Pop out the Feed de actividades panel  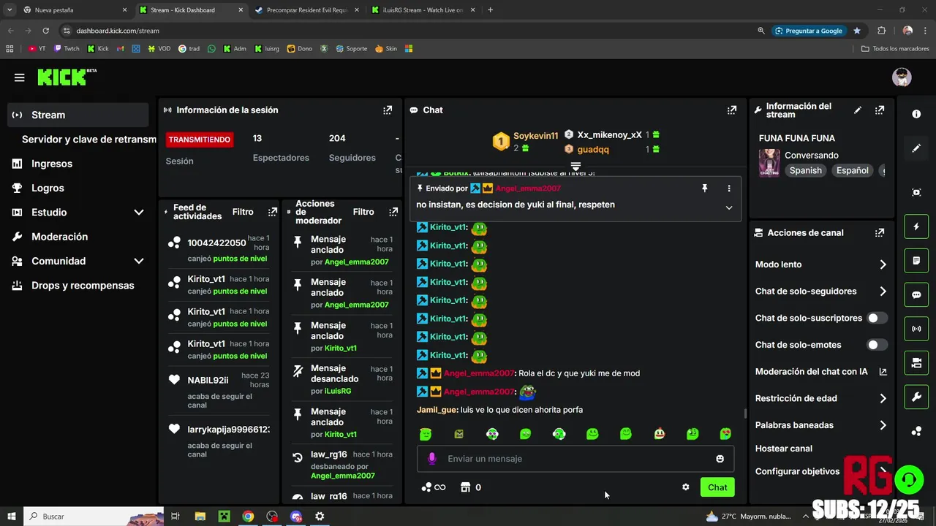(x=273, y=212)
